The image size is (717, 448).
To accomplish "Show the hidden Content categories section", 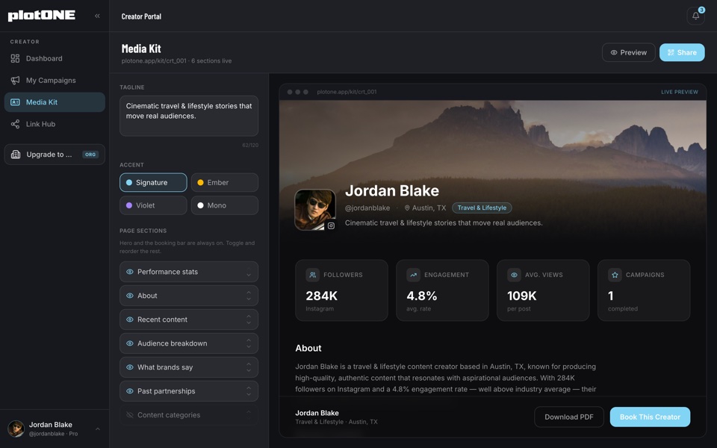I will point(130,415).
